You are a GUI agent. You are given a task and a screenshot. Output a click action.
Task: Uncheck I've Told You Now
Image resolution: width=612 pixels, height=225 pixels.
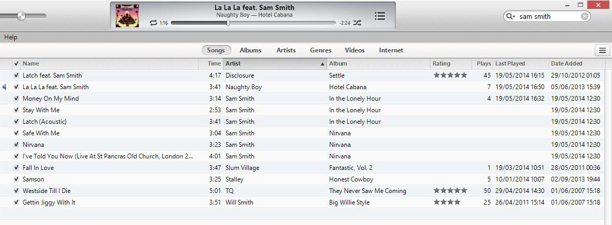pos(16,156)
